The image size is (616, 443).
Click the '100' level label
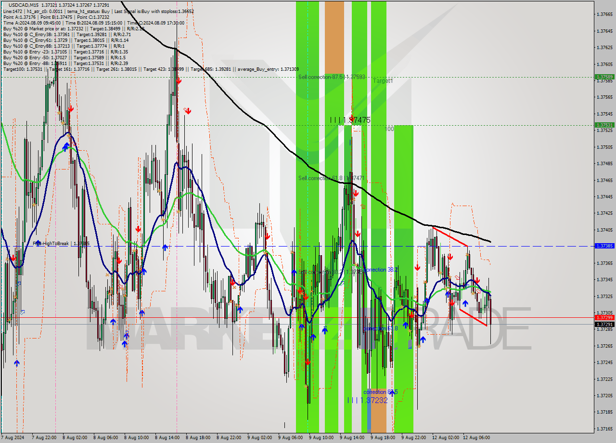coord(390,129)
